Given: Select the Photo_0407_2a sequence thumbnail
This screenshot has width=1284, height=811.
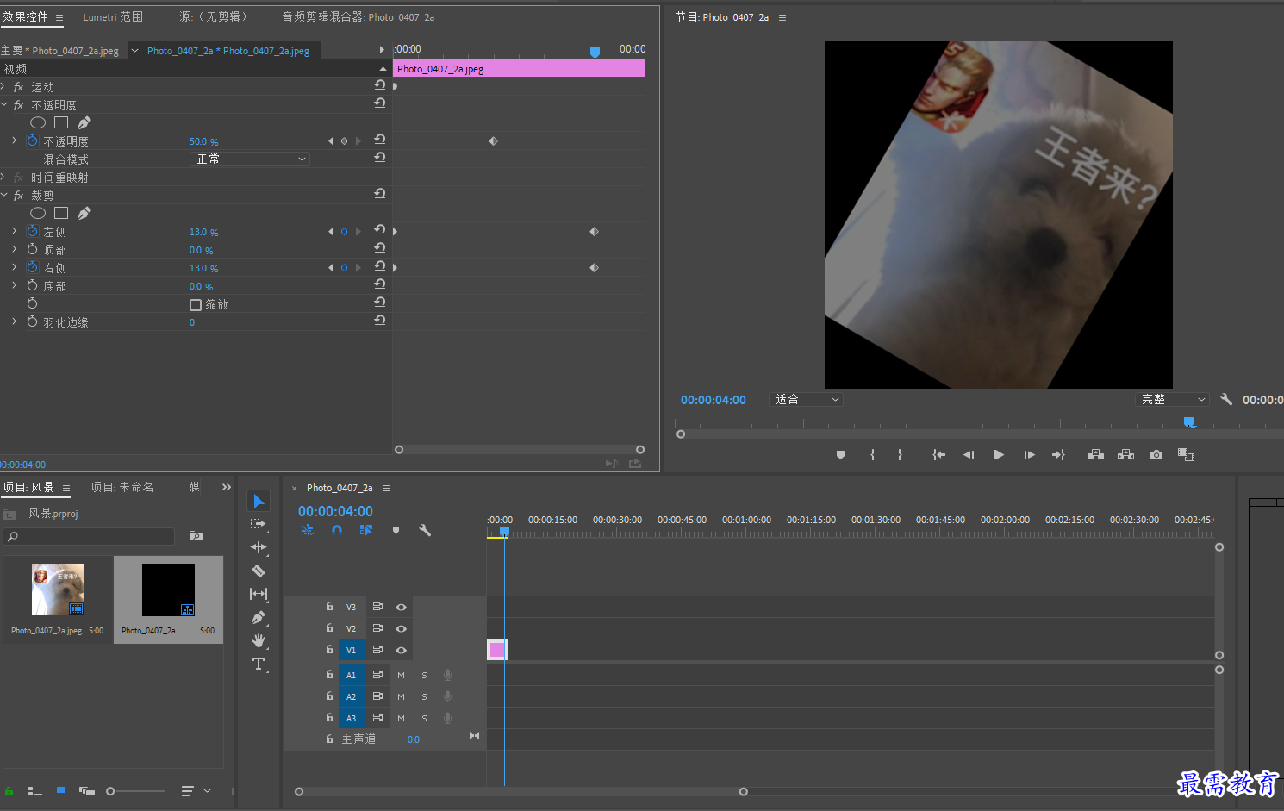Looking at the screenshot, I should click(x=168, y=590).
